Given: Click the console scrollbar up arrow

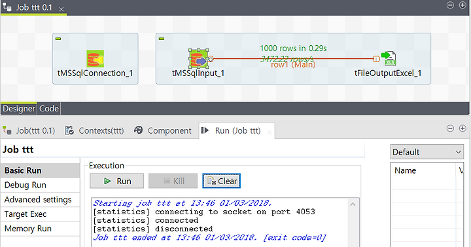Looking at the screenshot, I should tap(353, 204).
